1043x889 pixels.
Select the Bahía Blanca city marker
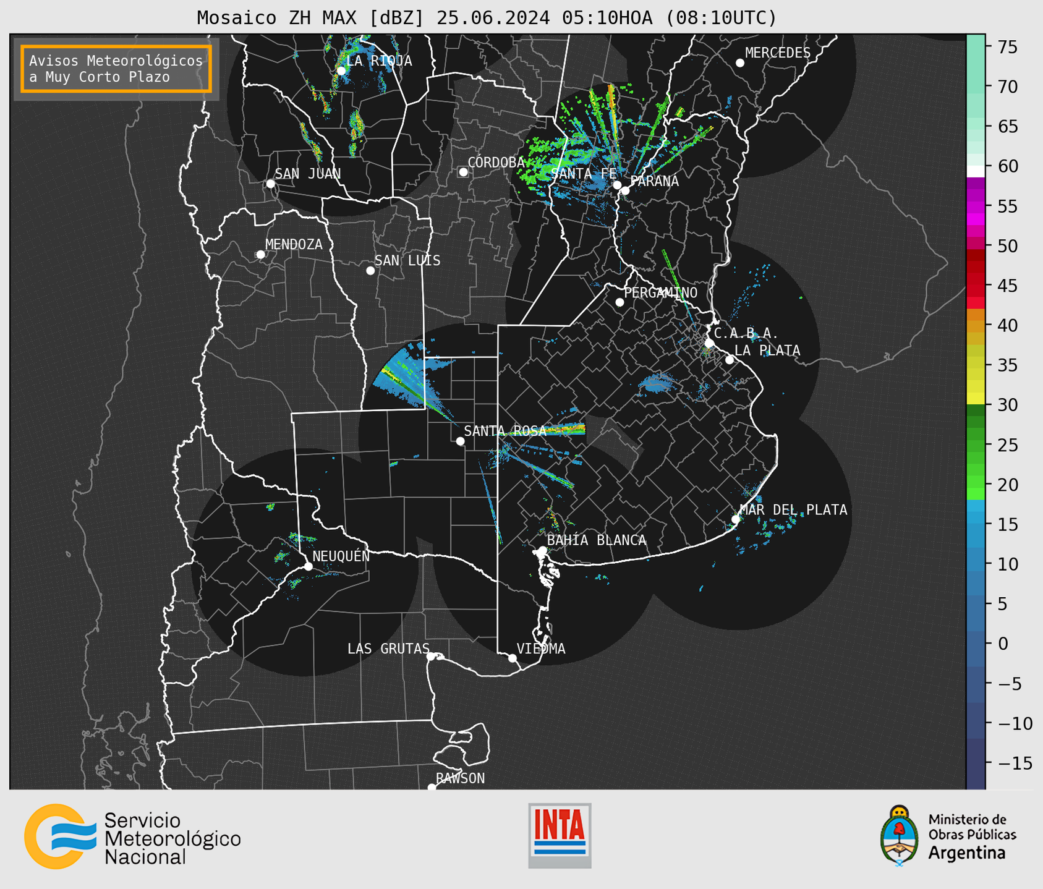click(542, 550)
